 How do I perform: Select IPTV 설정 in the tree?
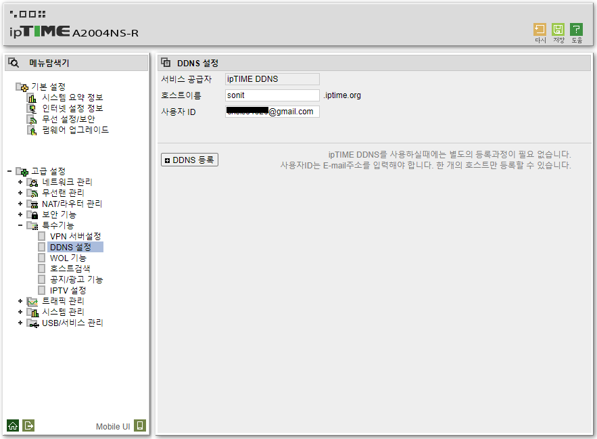tap(68, 290)
